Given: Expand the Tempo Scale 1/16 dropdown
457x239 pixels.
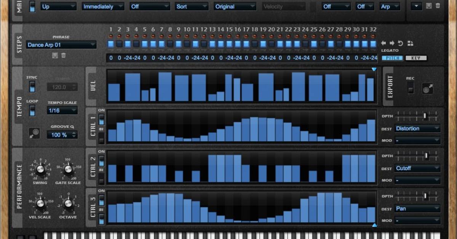Looking at the screenshot, I should [62, 110].
